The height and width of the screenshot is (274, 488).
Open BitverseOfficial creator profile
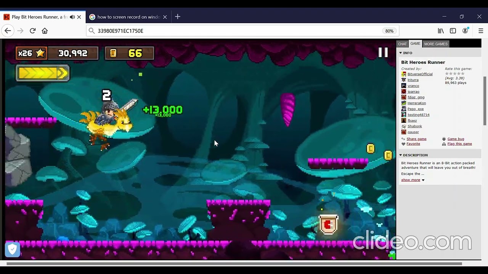(x=420, y=74)
